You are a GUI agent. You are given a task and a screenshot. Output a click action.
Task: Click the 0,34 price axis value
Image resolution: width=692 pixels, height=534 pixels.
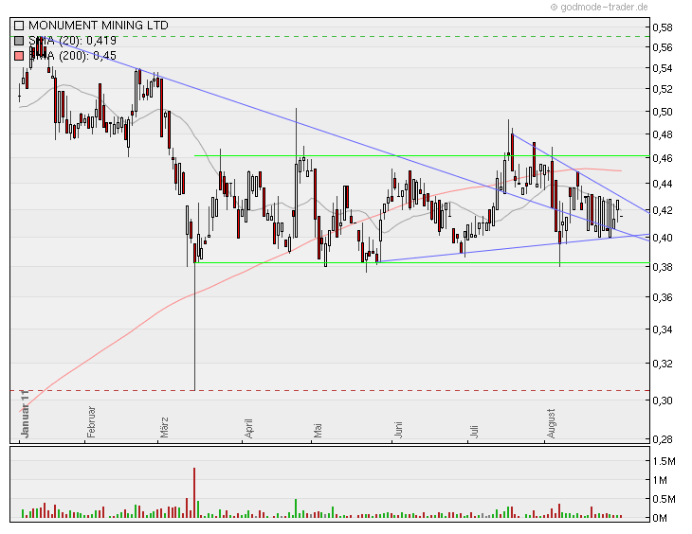pos(663,329)
